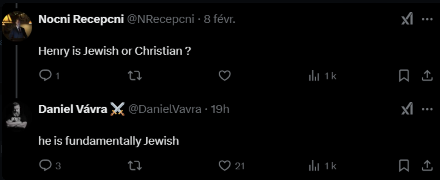This screenshot has width=440, height=180.
Task: View analytics on Daniel Vávra's tweet
Action: click(314, 166)
